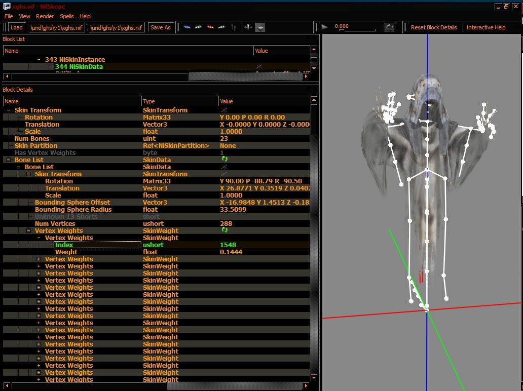Viewport: 523px width, 391px height.
Task: Select the gray eye user view icon
Action: 221,27
